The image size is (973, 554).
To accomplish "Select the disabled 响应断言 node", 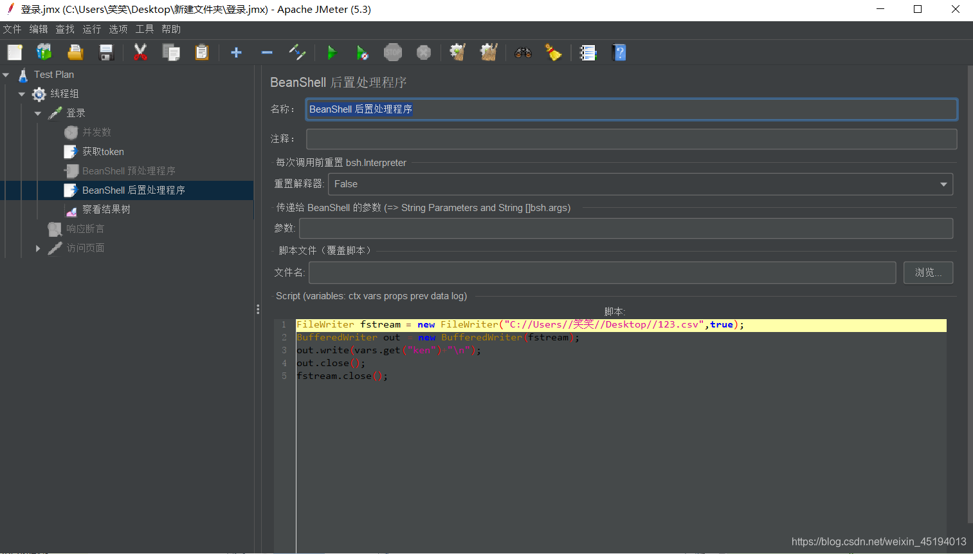I will click(85, 229).
